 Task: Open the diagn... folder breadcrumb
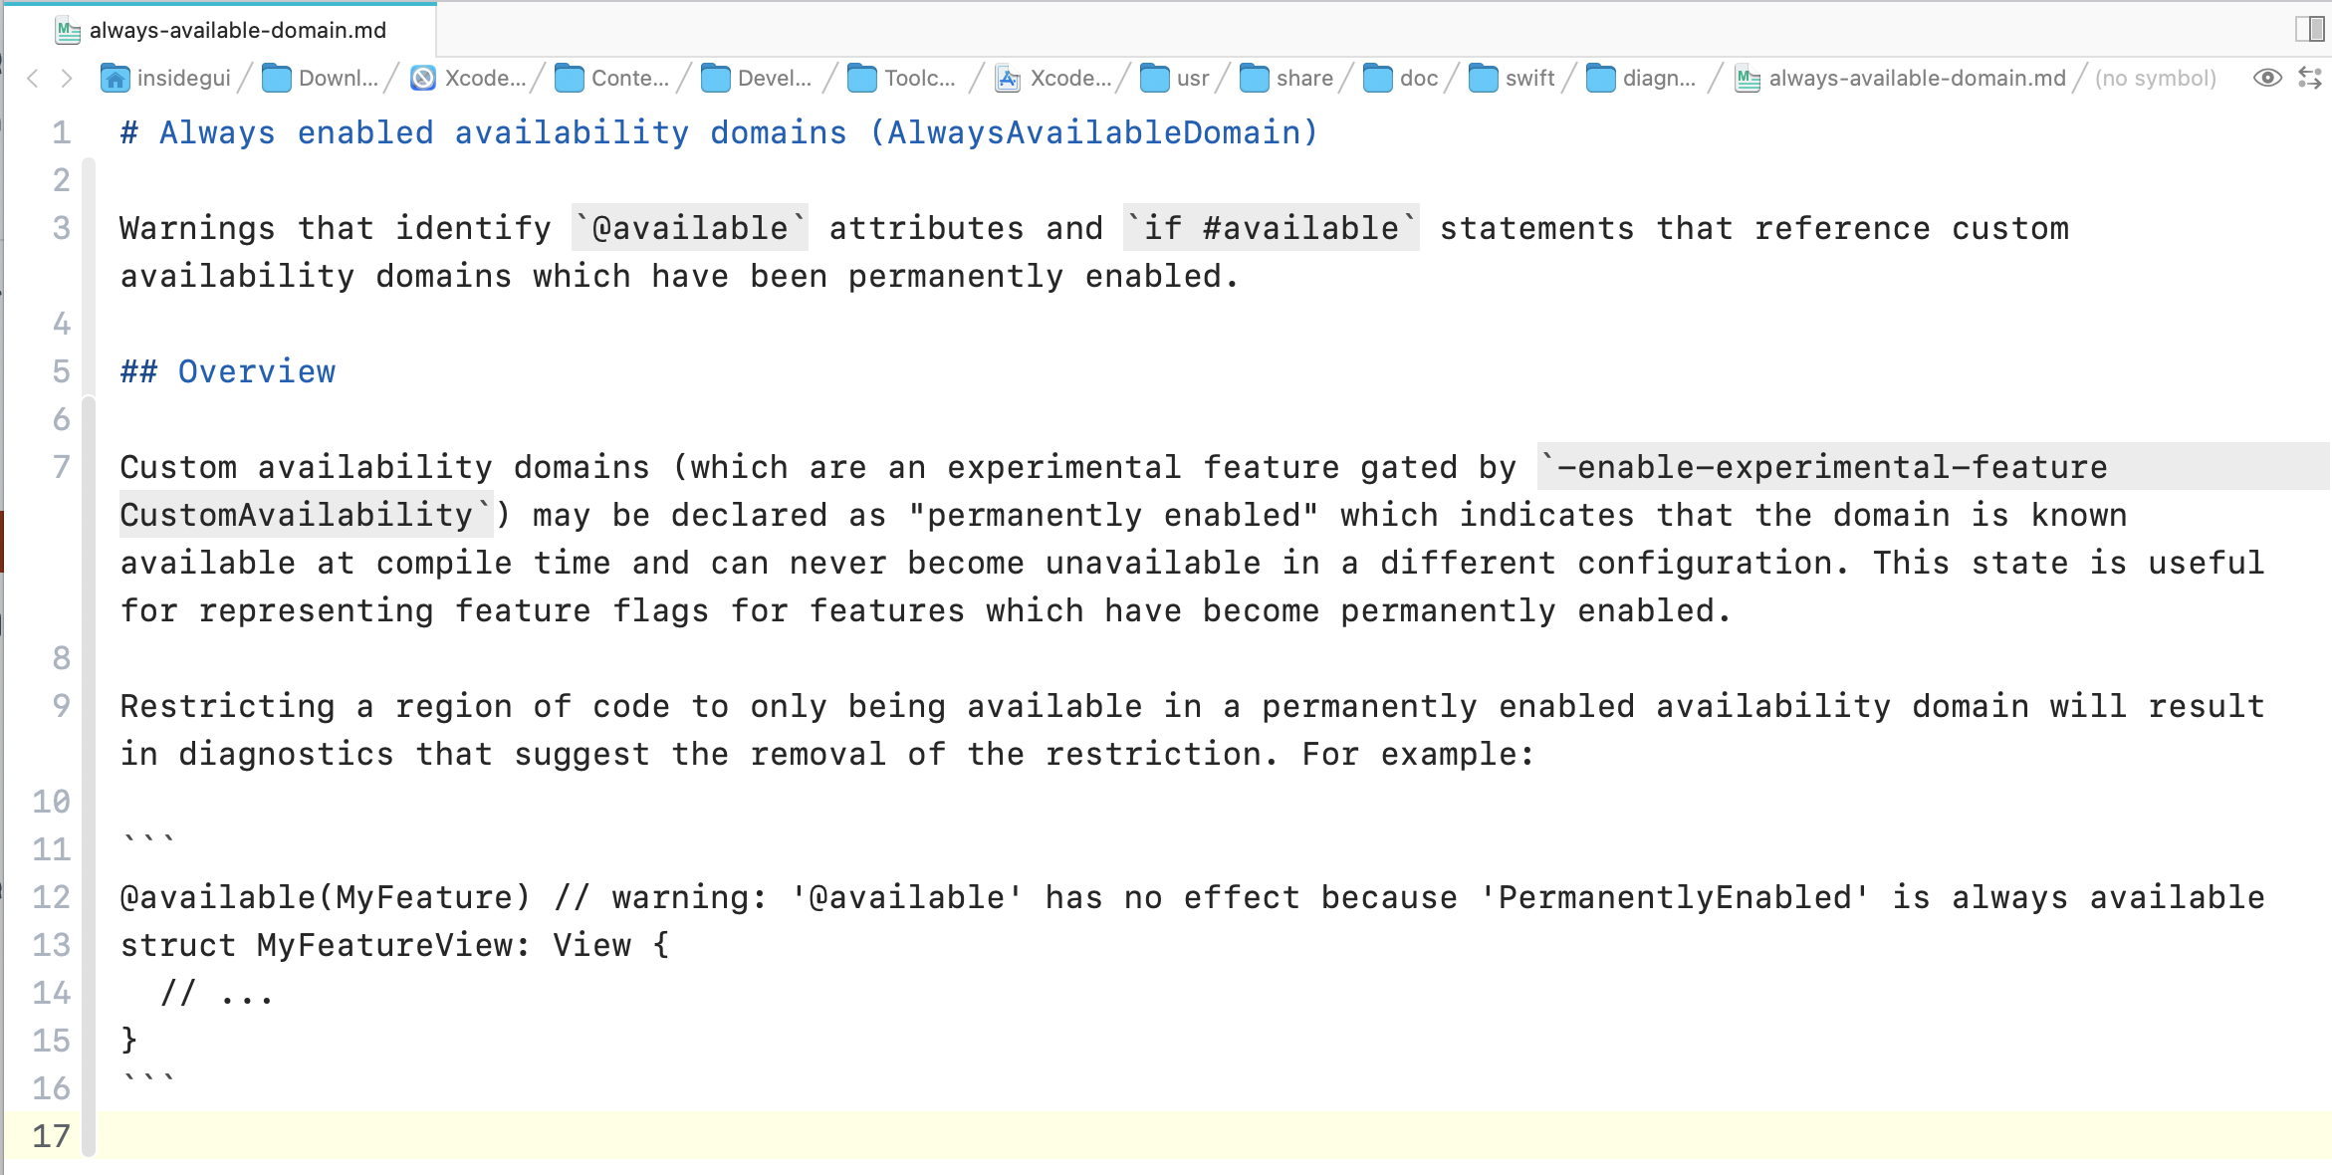1641,79
